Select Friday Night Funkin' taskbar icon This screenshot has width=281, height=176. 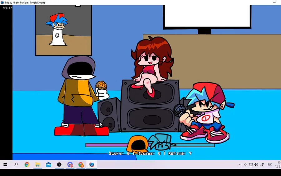(91, 164)
